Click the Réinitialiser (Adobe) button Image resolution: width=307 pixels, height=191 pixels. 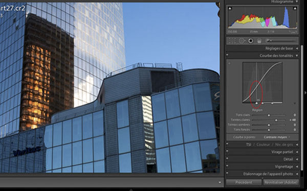[x=281, y=182]
